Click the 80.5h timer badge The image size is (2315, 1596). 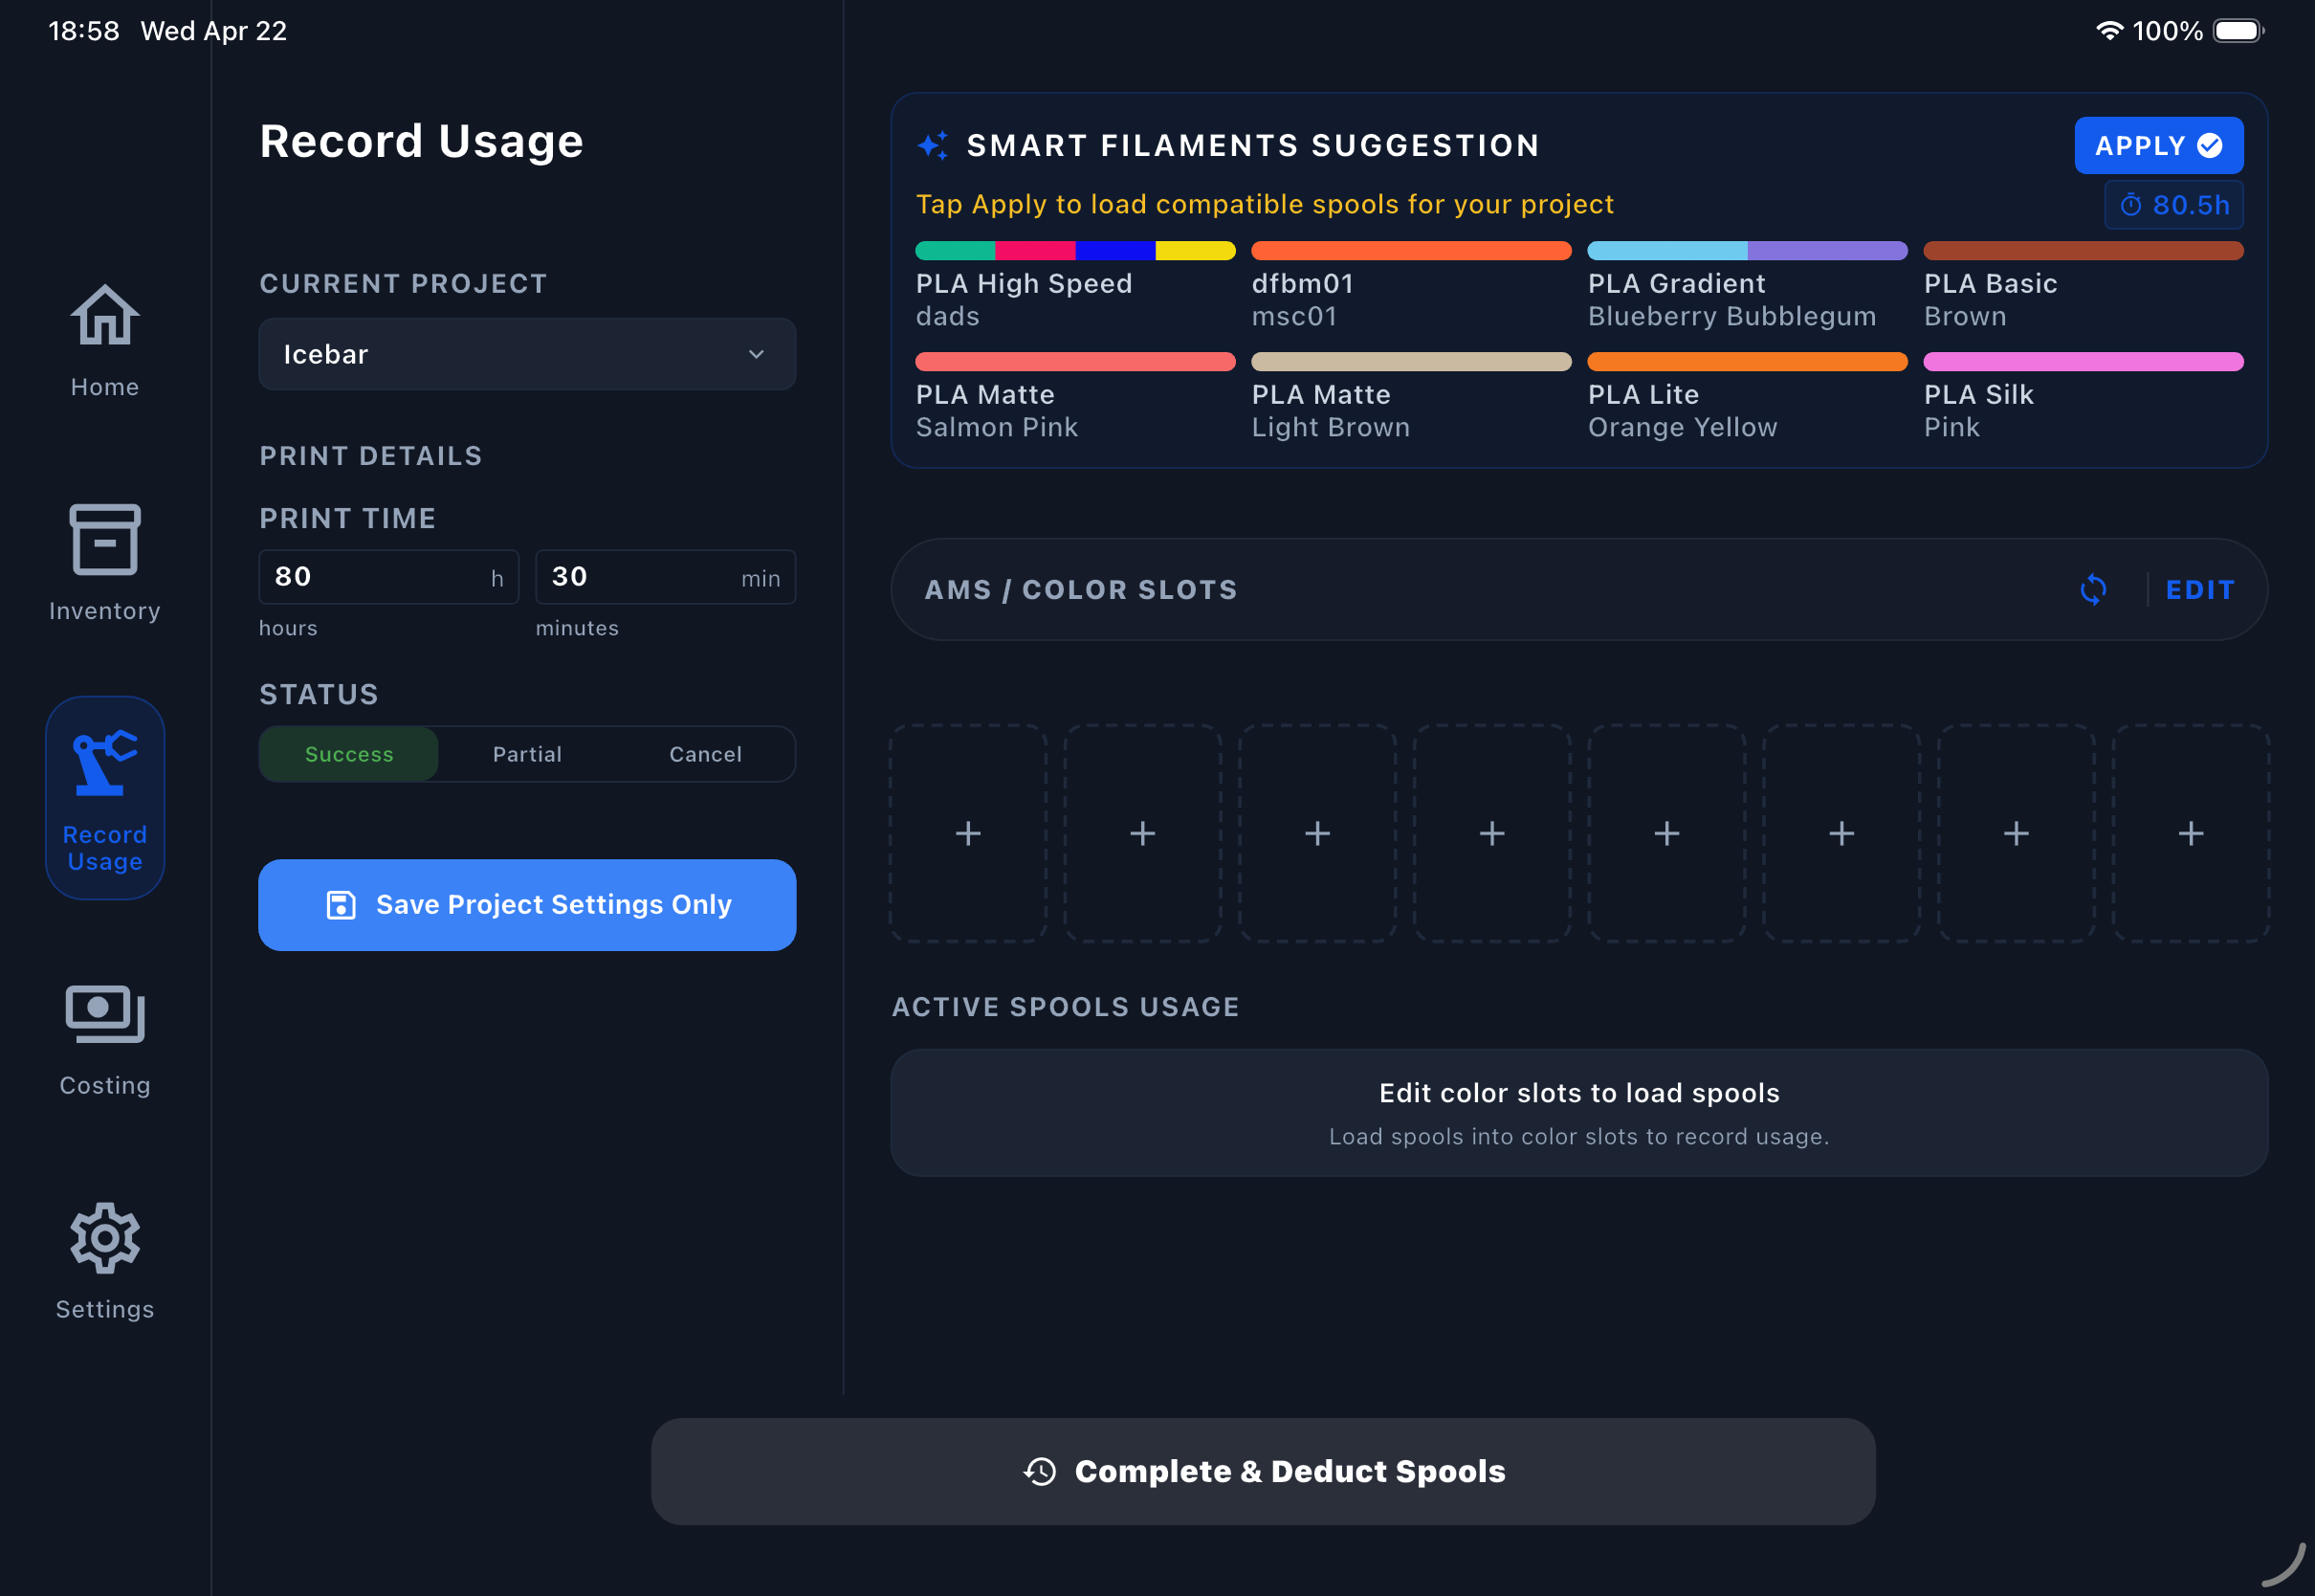pos(2174,205)
